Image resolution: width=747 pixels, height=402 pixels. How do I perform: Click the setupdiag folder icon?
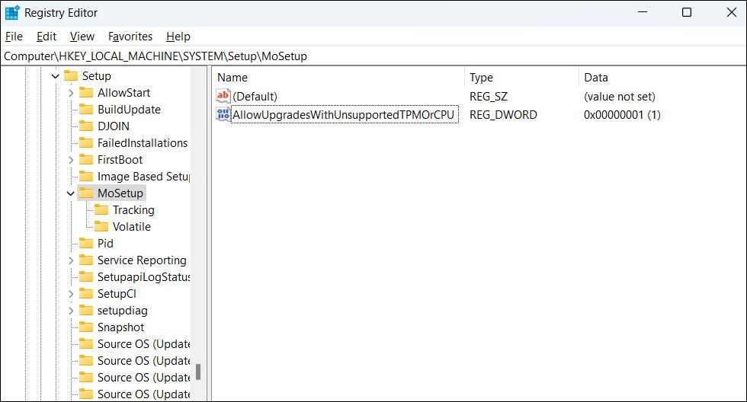(x=85, y=310)
